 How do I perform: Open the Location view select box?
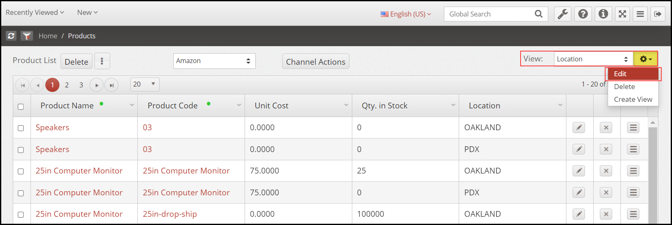(x=593, y=59)
